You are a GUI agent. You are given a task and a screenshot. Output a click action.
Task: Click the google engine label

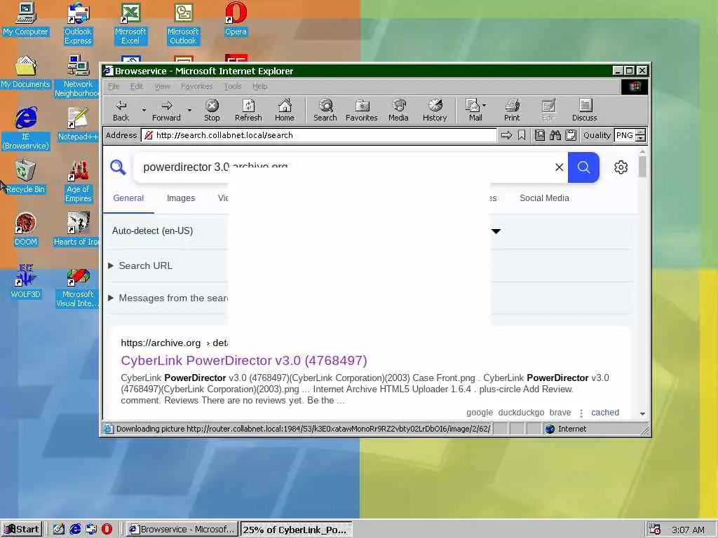point(480,413)
